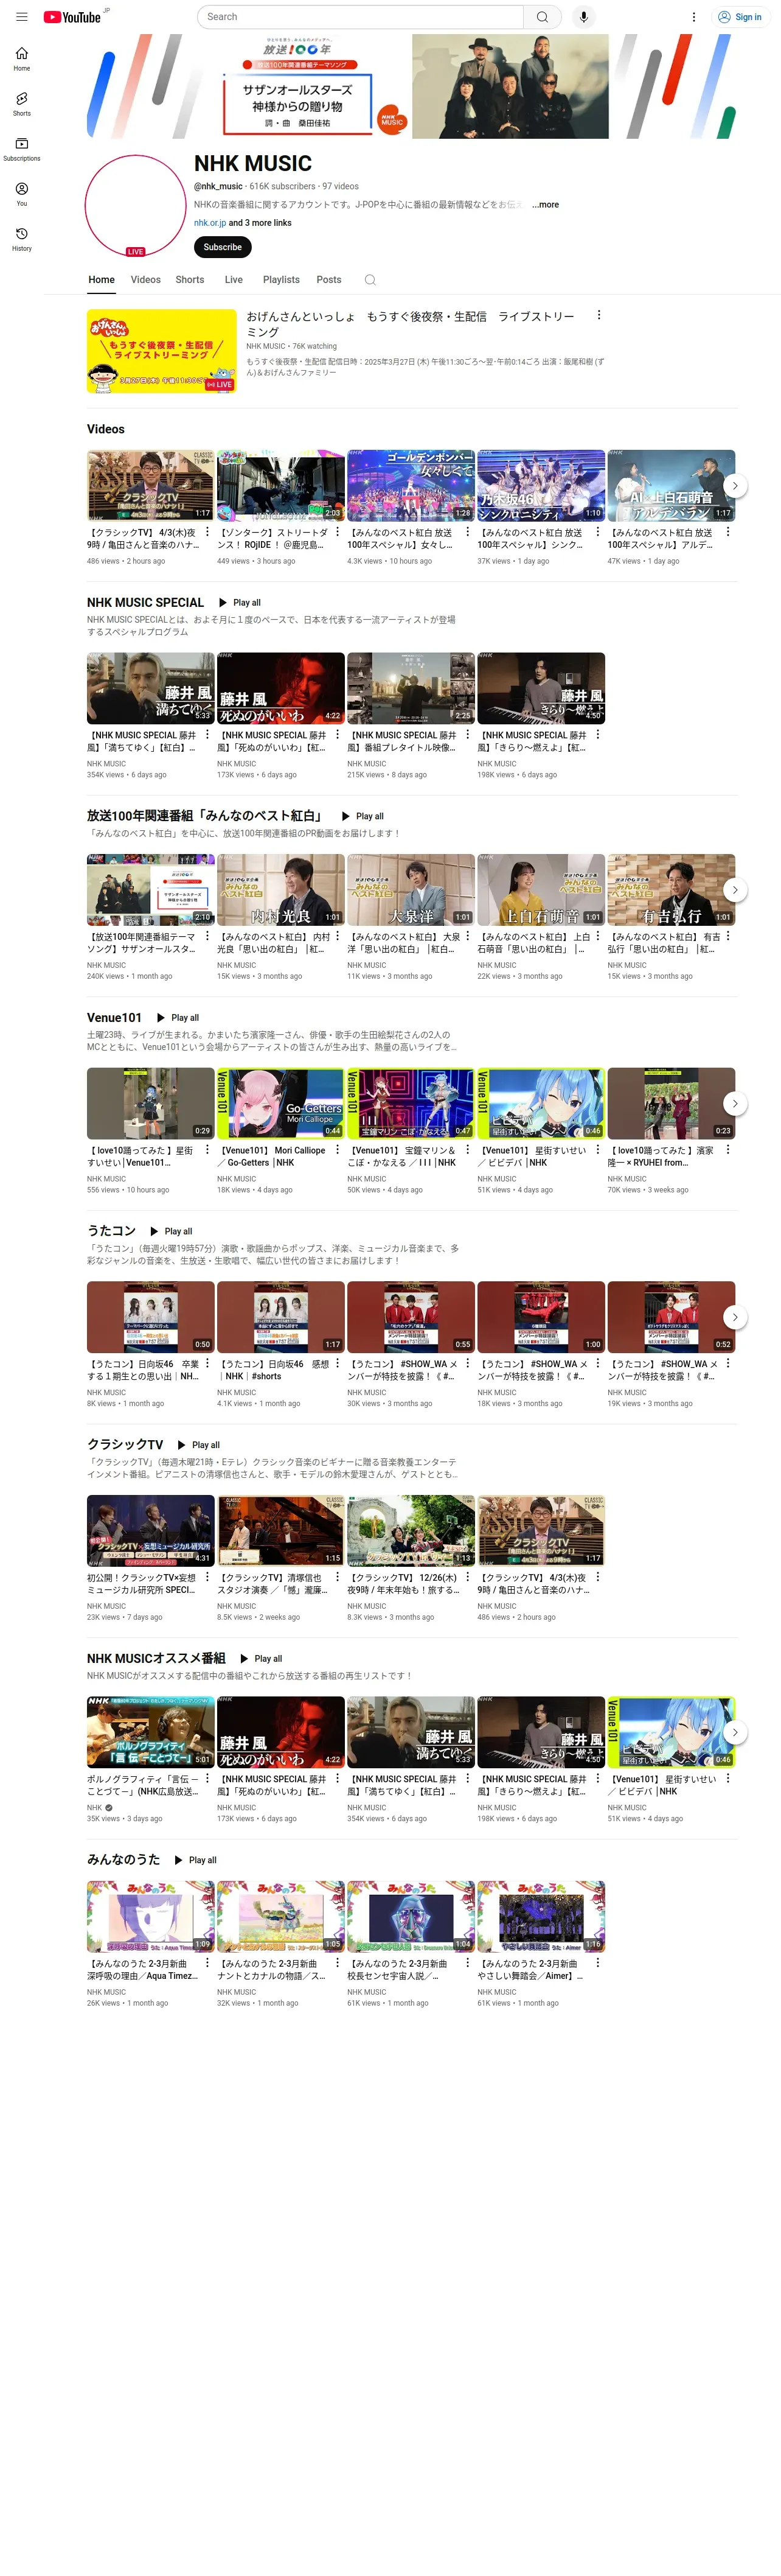Click the search magnifier button
The image size is (781, 2576).
pos(543,17)
